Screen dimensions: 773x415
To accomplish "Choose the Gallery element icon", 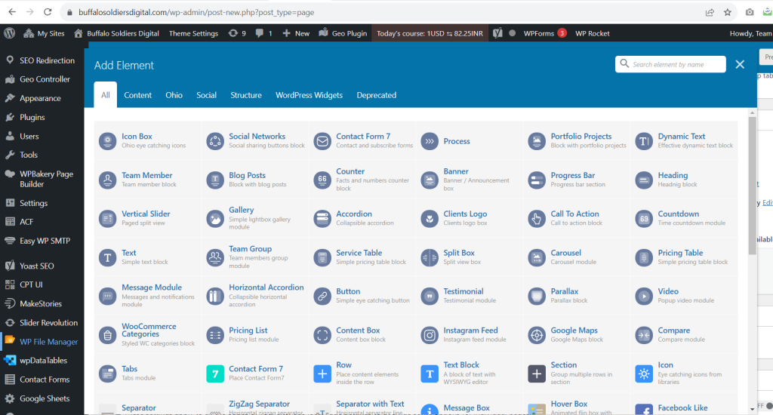I will click(x=215, y=219).
